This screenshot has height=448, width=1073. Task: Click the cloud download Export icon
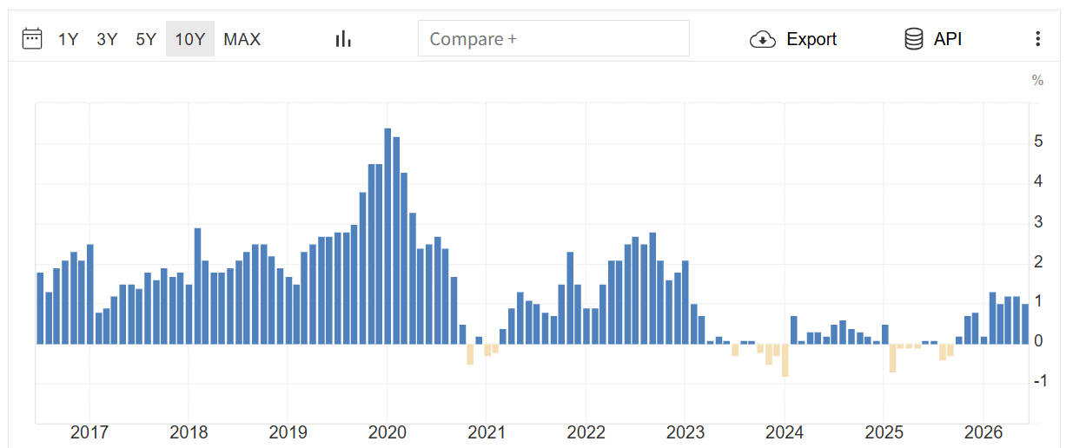[x=763, y=39]
